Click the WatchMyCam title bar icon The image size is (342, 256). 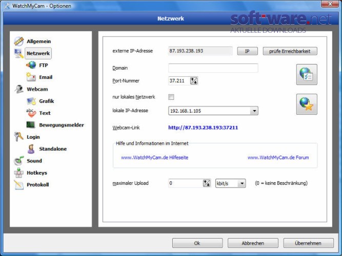7,6
